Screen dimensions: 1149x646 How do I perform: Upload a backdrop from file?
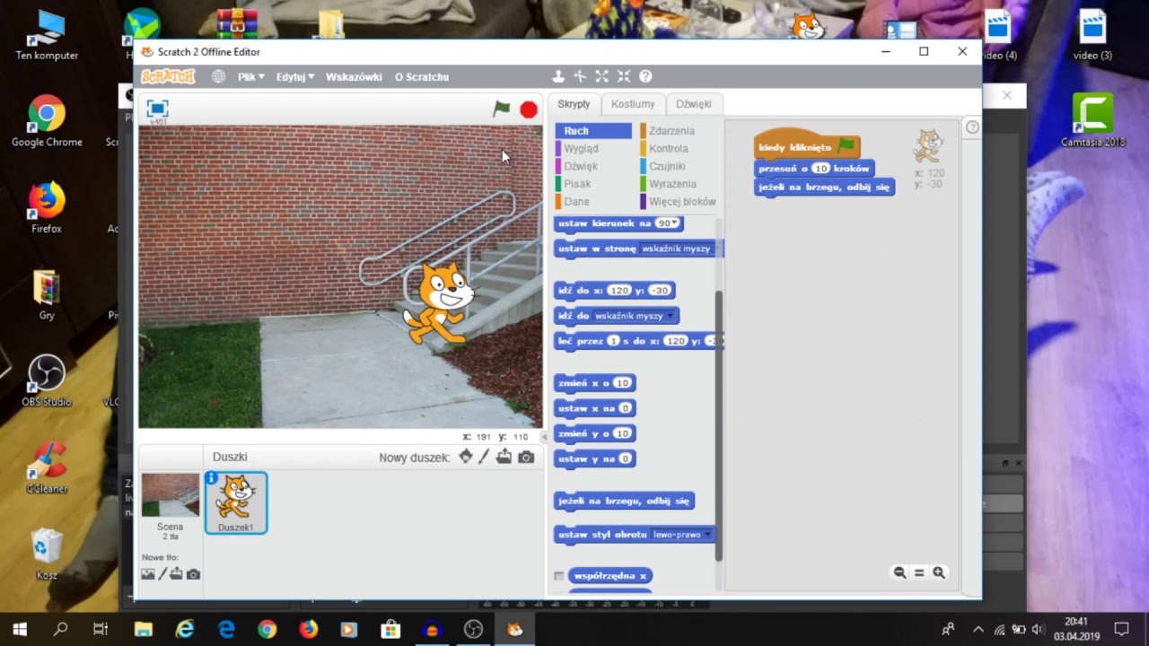click(177, 574)
